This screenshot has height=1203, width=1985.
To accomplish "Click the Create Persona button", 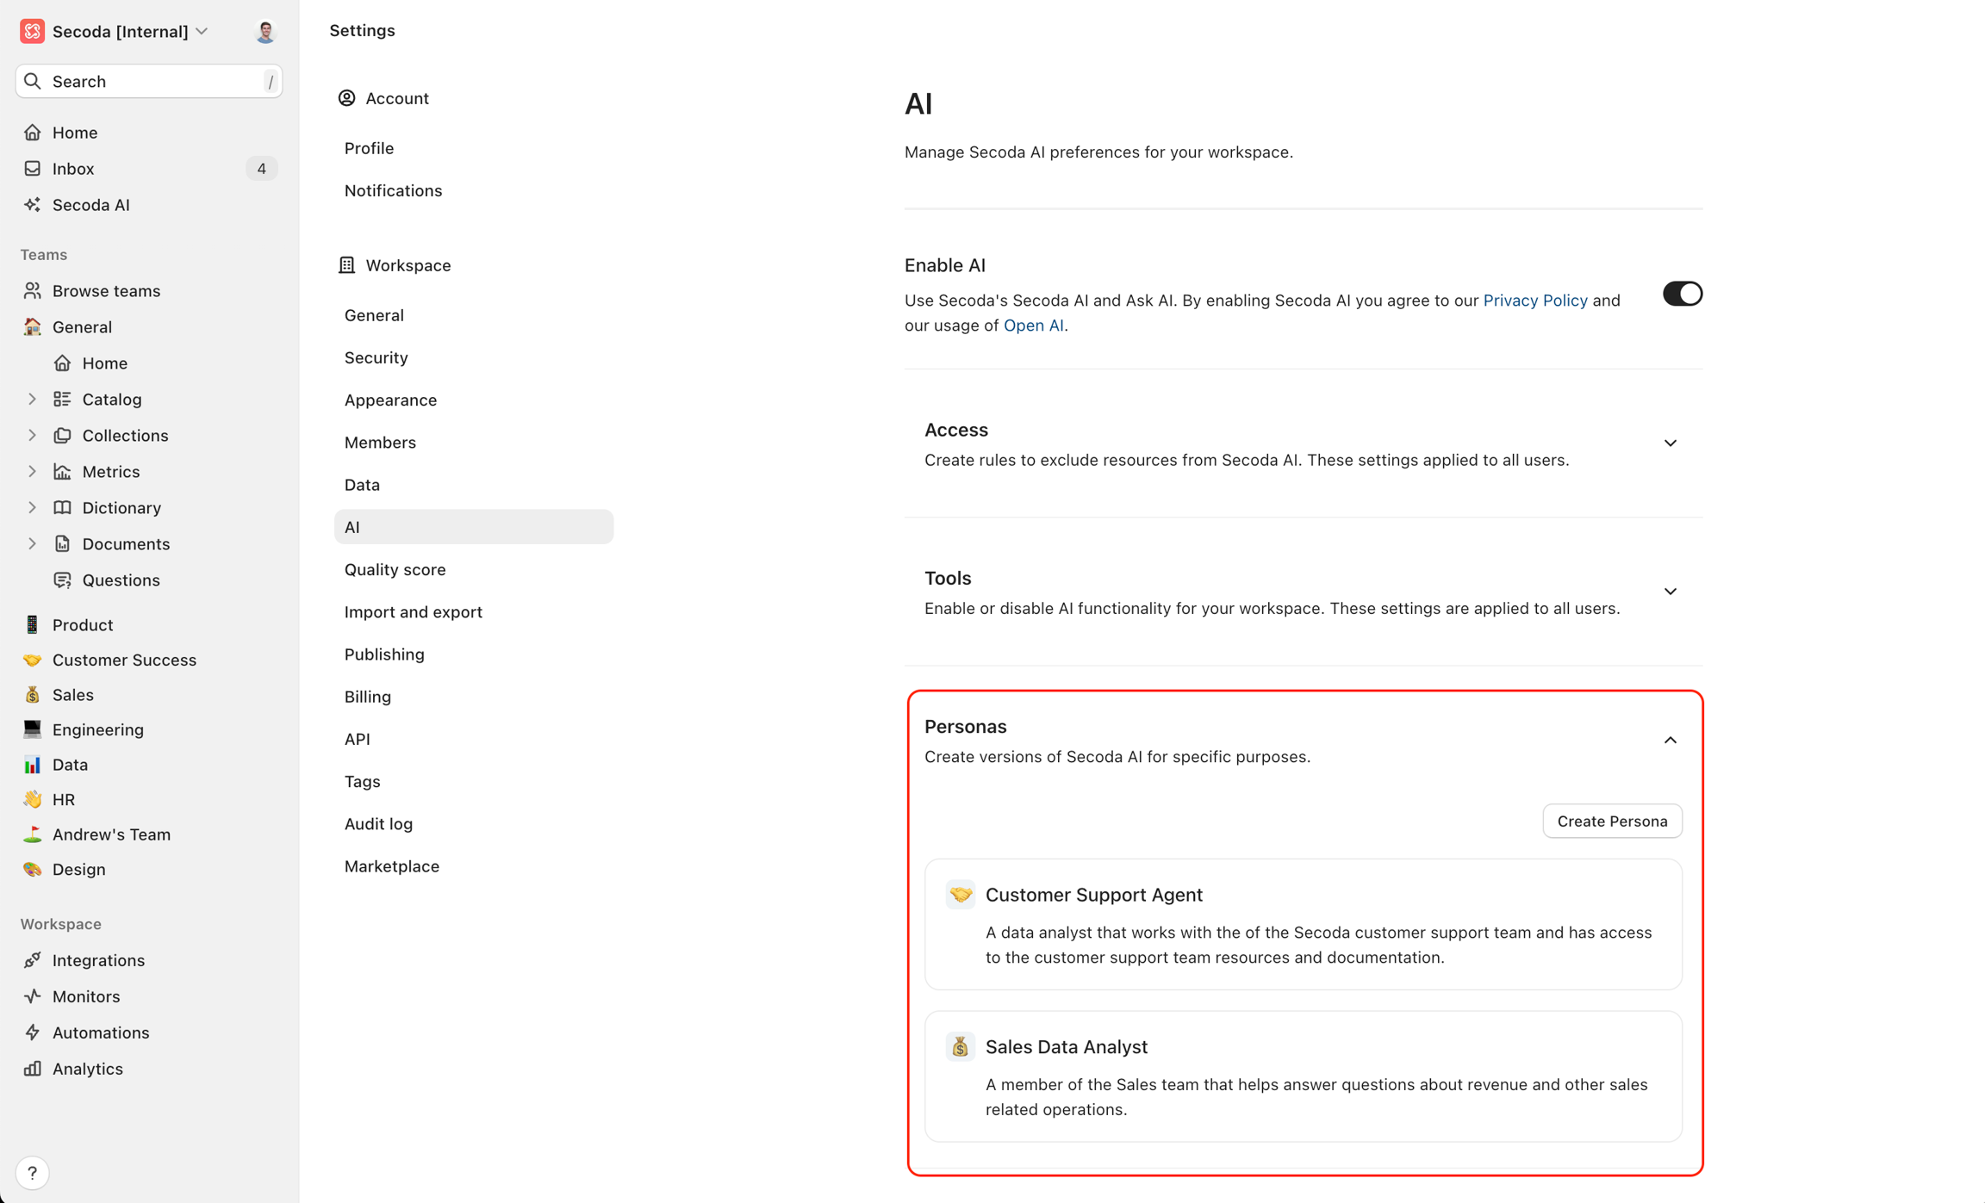I will tap(1612, 822).
